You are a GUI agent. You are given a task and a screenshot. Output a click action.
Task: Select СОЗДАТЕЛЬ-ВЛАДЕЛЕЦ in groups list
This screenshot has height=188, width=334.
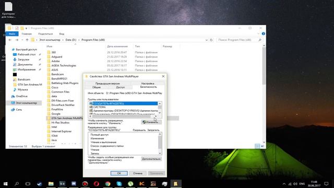coord(123,103)
